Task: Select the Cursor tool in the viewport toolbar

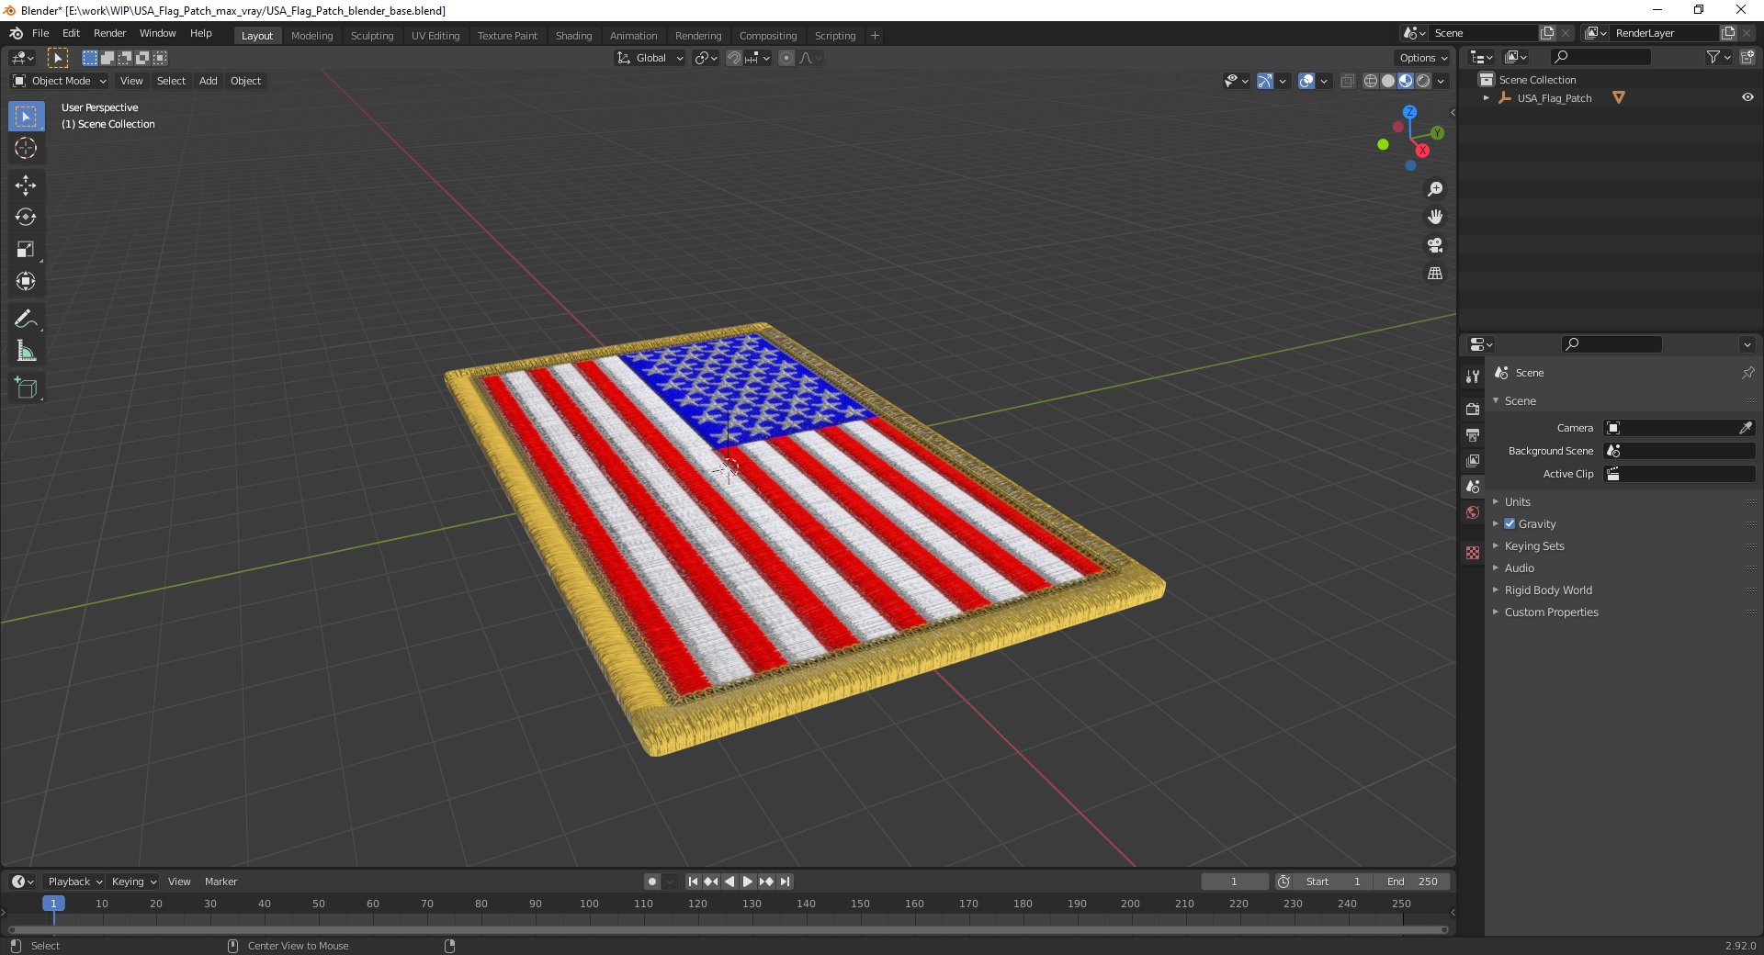Action: (26, 148)
